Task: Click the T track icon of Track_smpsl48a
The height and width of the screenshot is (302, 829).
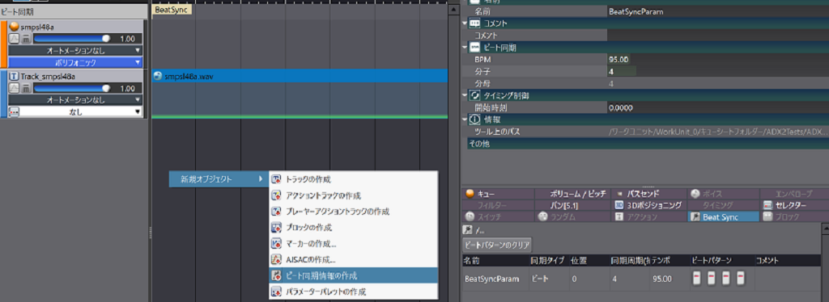Action: click(x=15, y=77)
